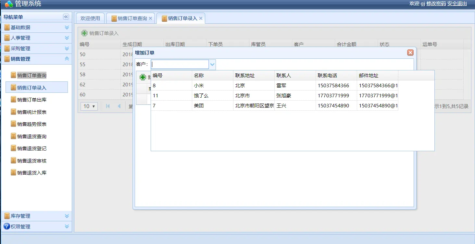The width and height of the screenshot is (475, 244).
Task: Click the 运单号 column header in orders table
Action: (442, 44)
